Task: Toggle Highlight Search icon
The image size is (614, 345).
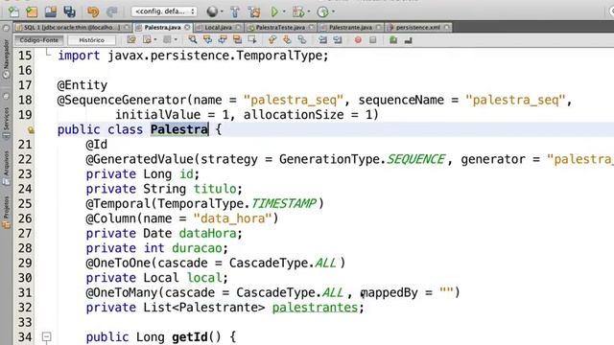Action: pyautogui.click(x=237, y=40)
